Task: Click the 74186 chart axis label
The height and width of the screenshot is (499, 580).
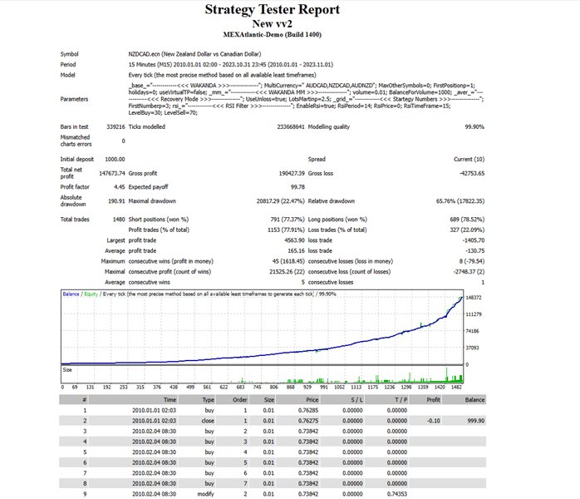Action: tap(472, 331)
